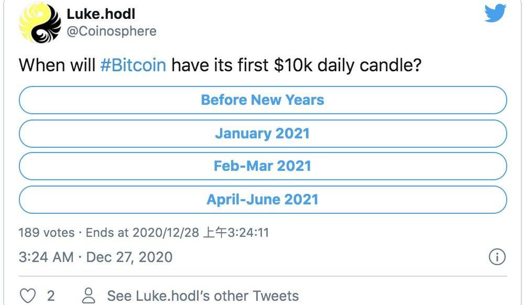
Task: See Luke.hodl's other Tweets
Action: [x=203, y=296]
